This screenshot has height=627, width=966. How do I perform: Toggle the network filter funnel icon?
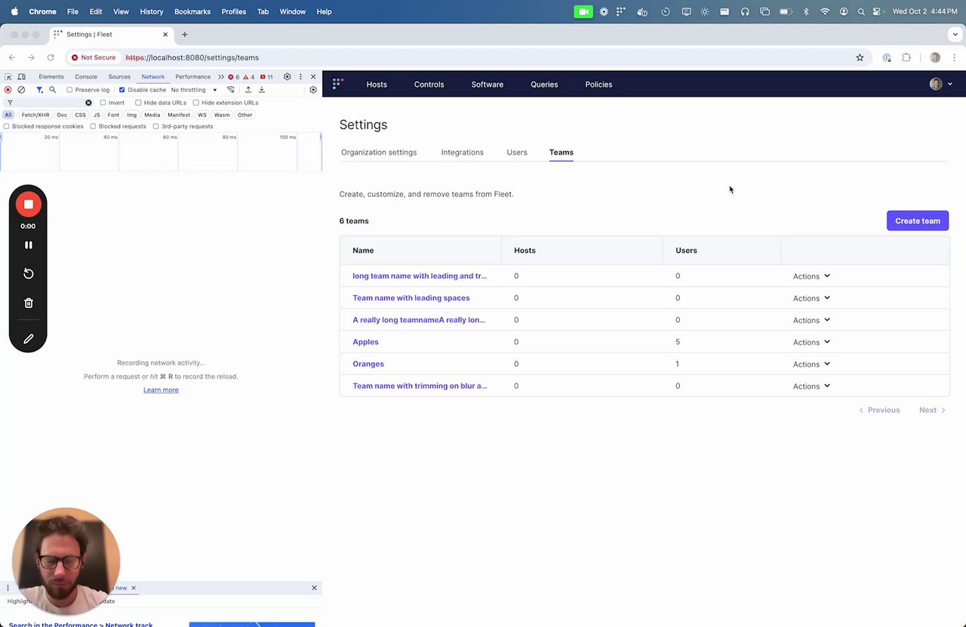(39, 90)
